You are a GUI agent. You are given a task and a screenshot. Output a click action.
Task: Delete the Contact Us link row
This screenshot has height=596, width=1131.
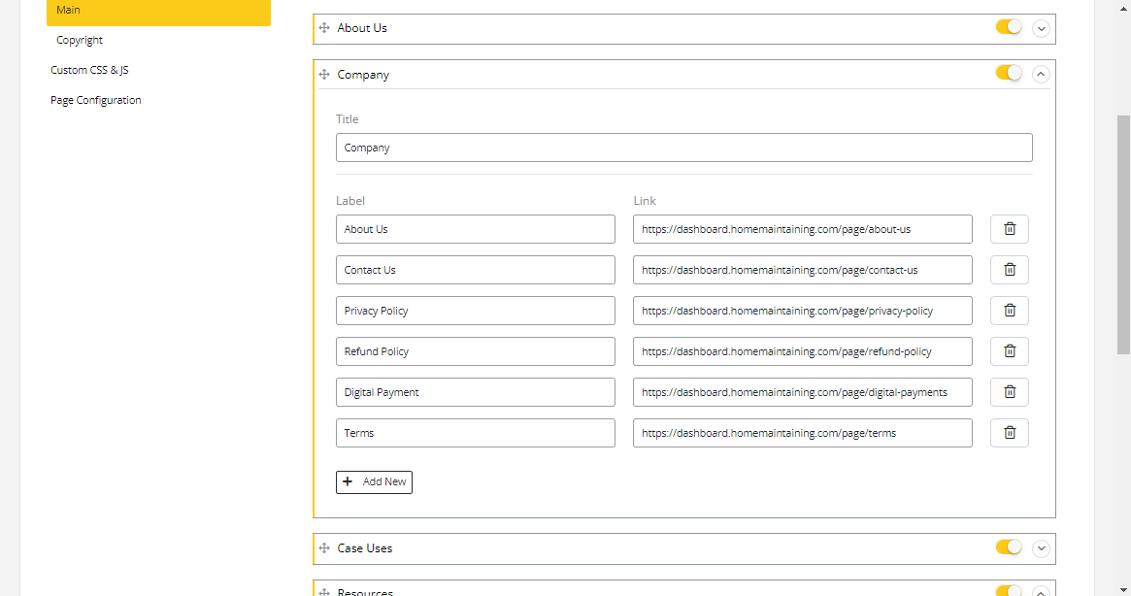pos(1009,270)
